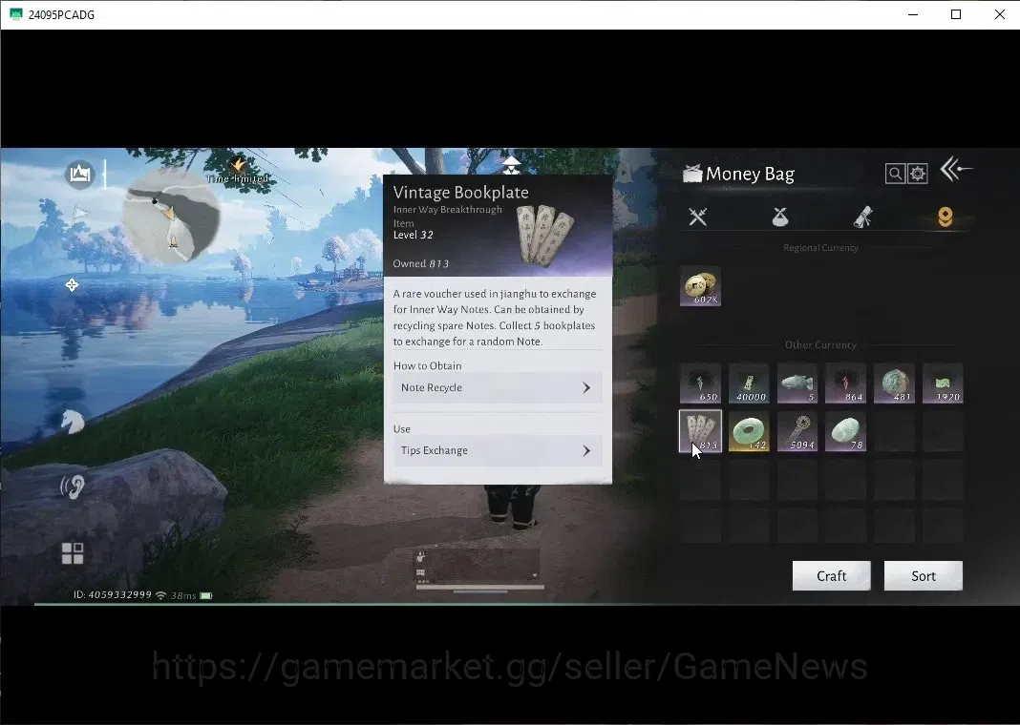Click the Wi-Fi signal icon
Viewport: 1020px width, 725px height.
coord(160,595)
